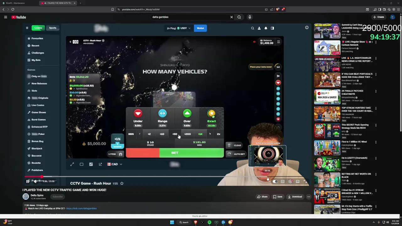Open casino notifications bell
The height and width of the screenshot is (226, 402).
pos(266,28)
